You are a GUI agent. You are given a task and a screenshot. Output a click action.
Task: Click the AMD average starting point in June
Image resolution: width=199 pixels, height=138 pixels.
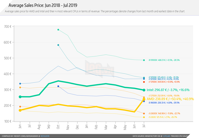point(20,110)
